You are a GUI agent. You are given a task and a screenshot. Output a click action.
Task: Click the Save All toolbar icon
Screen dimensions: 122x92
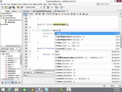[x=13, y=7]
